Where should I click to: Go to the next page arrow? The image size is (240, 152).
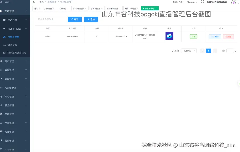point(215,51)
